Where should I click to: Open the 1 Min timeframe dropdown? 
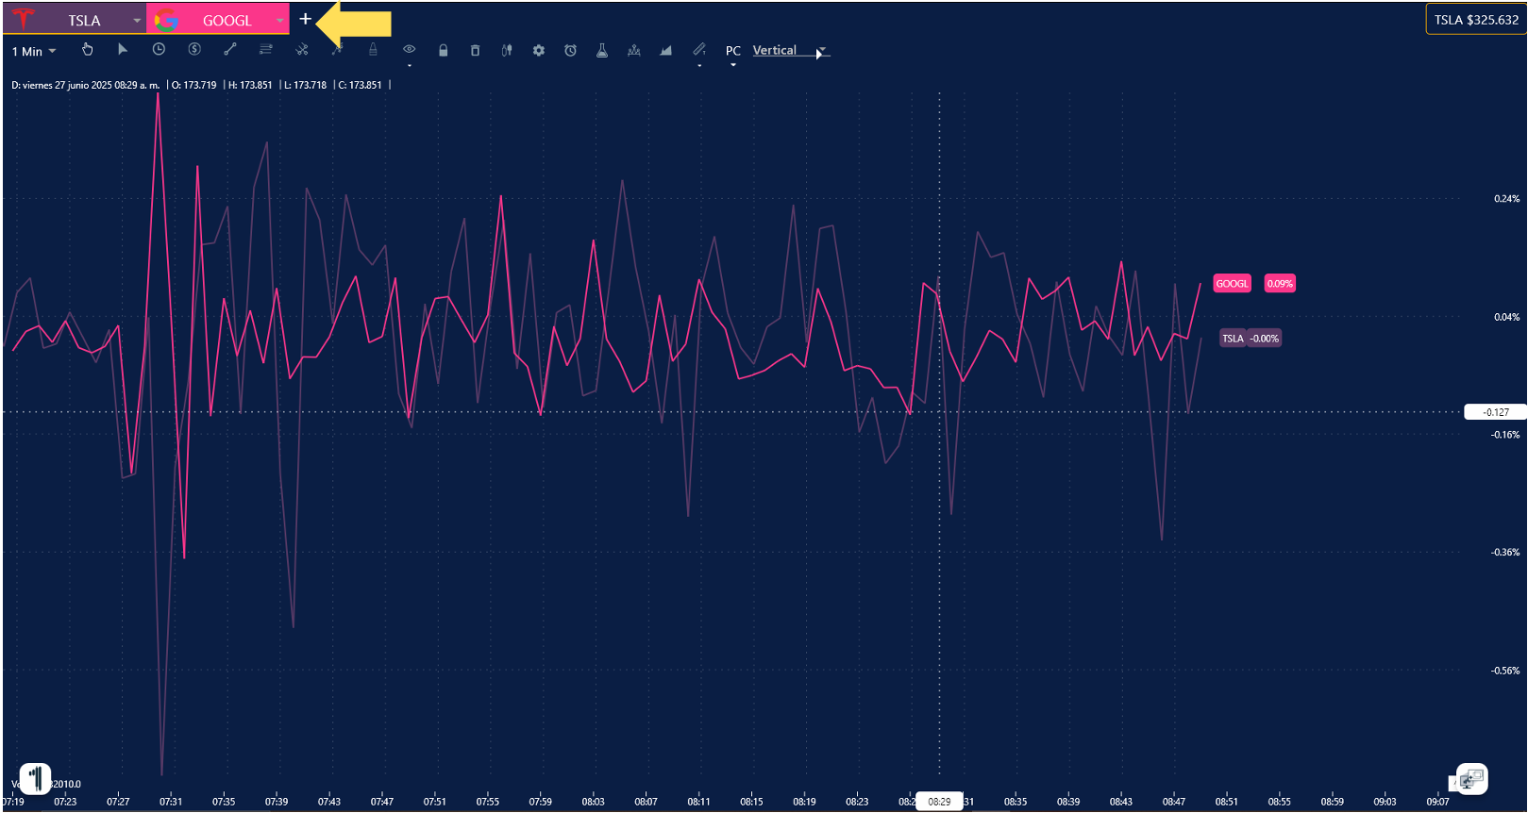pos(34,52)
